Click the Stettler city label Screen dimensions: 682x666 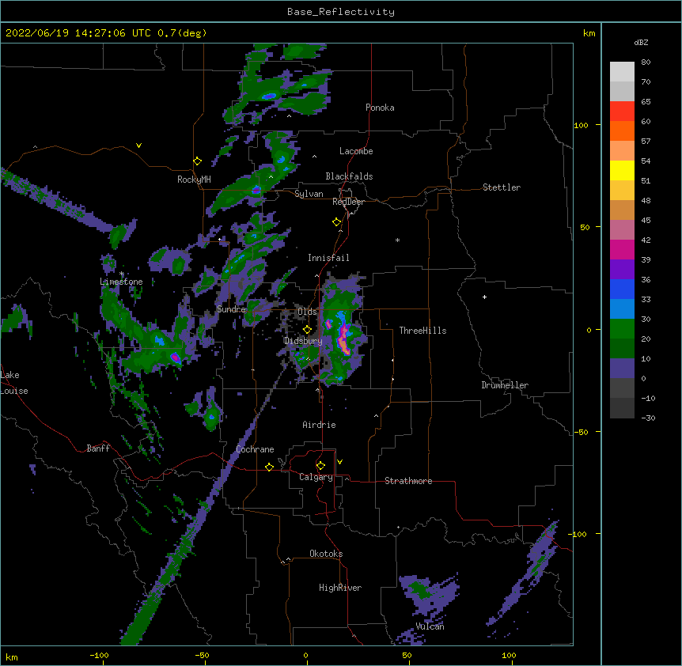(x=502, y=187)
